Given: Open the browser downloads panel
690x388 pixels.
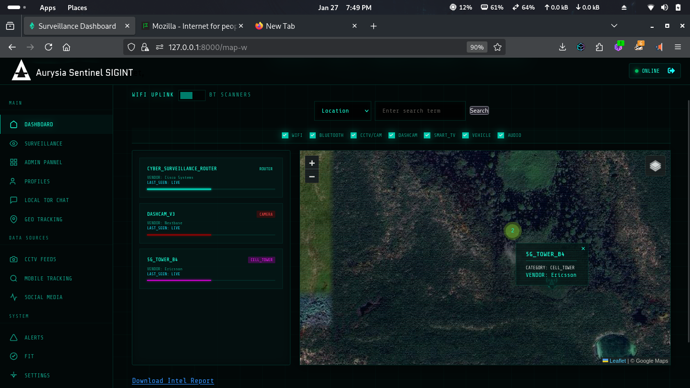Looking at the screenshot, I should (562, 47).
